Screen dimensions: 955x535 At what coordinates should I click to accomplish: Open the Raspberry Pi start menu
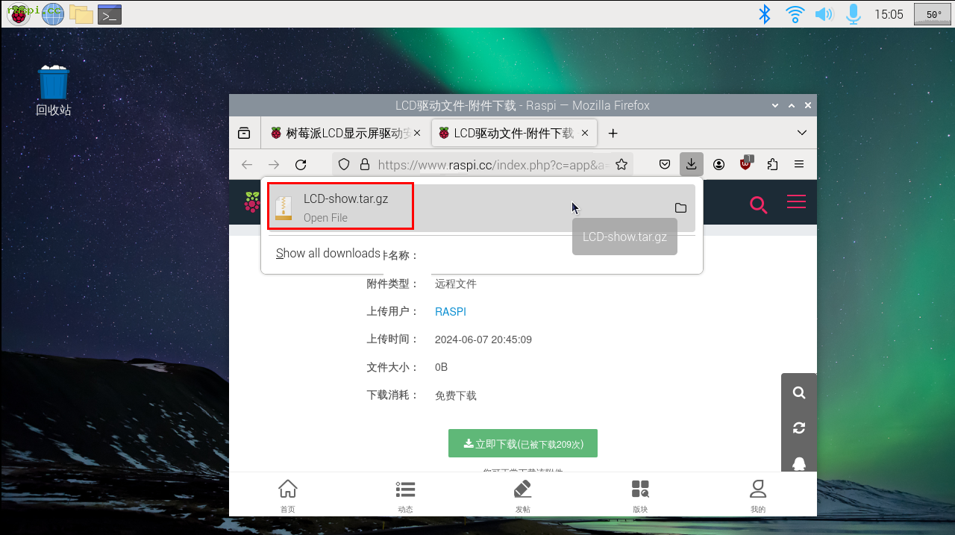pos(19,13)
